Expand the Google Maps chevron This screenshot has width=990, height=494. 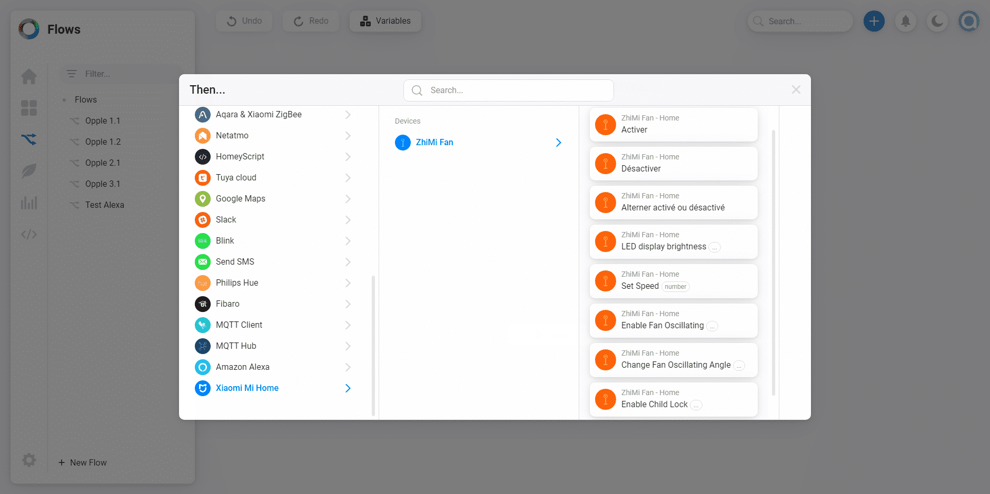348,199
